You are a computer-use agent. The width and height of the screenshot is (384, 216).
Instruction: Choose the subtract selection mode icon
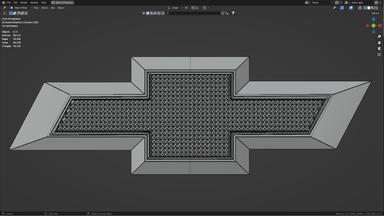coord(18,13)
